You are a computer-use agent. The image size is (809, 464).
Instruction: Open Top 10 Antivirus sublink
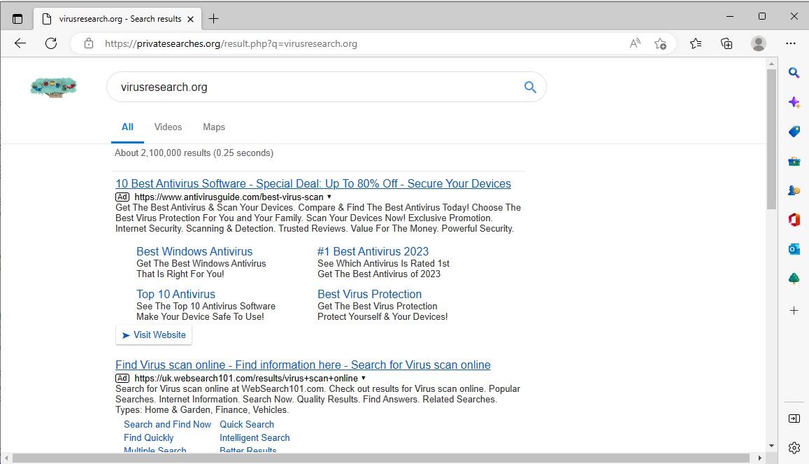(x=176, y=294)
